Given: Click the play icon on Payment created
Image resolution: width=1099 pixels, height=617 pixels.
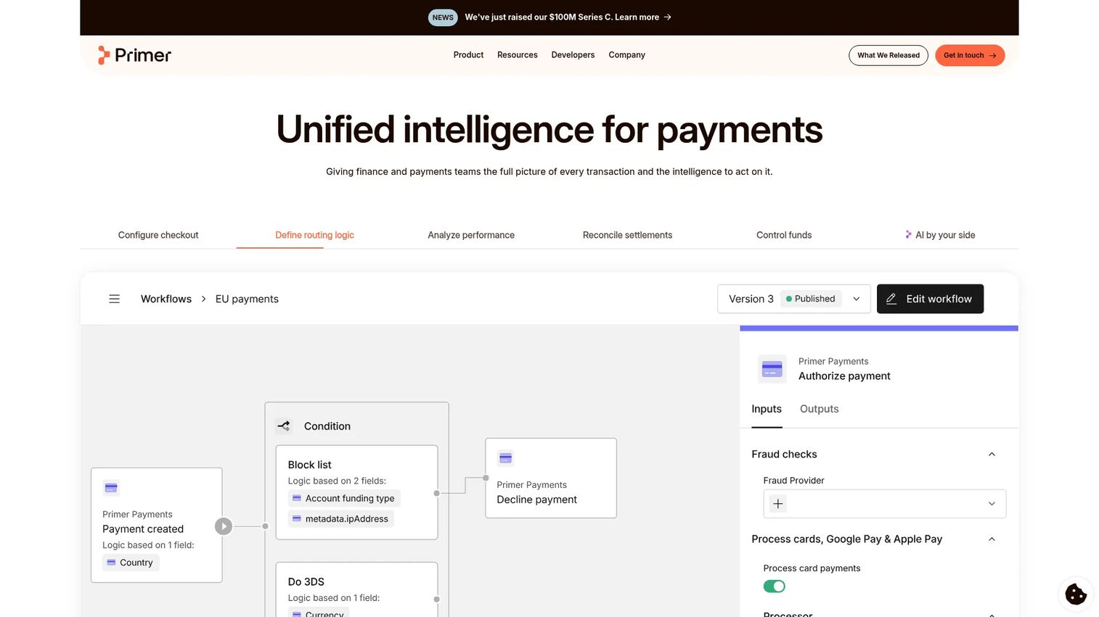Looking at the screenshot, I should (224, 526).
